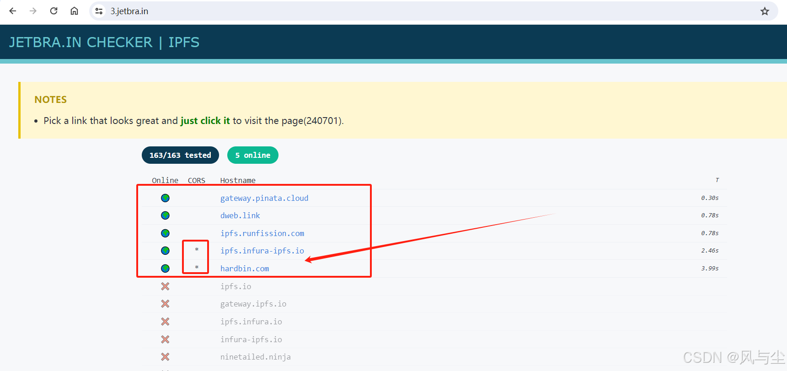Select the offline ninetailed.ninja hostname
This screenshot has width=787, height=371.
[x=256, y=357]
